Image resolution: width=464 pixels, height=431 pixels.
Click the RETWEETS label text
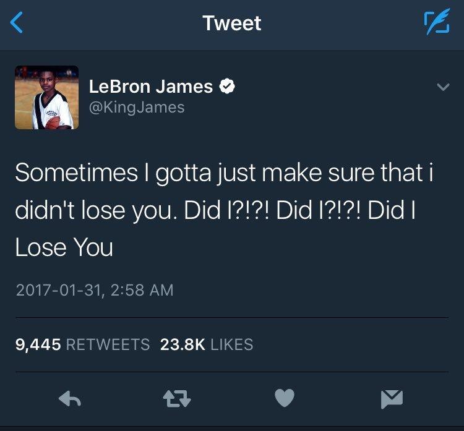(x=108, y=344)
